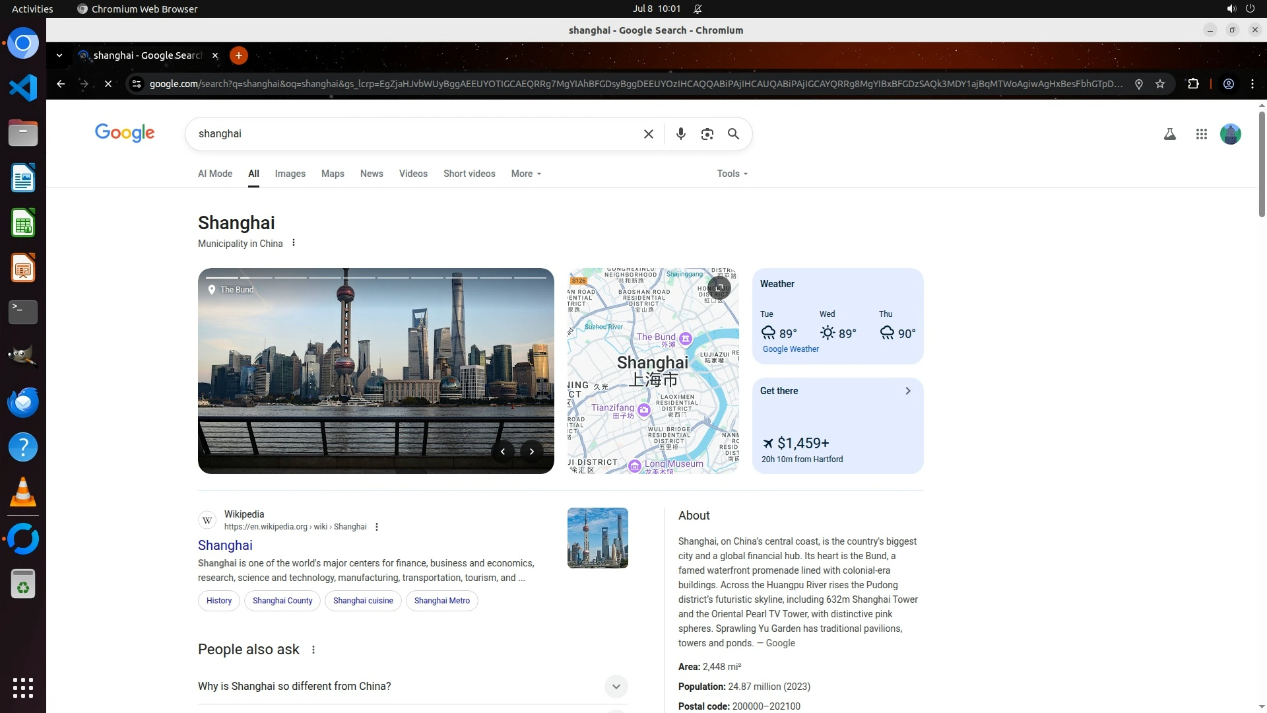
Task: Open the Google apps grid icon
Action: (1201, 134)
